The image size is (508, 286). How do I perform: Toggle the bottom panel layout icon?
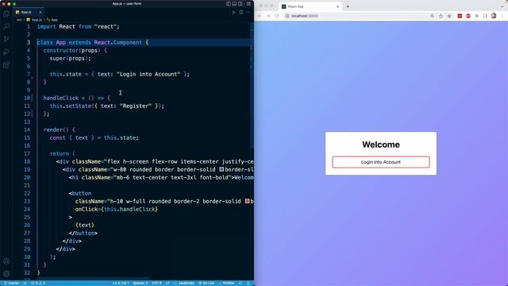point(235,4)
